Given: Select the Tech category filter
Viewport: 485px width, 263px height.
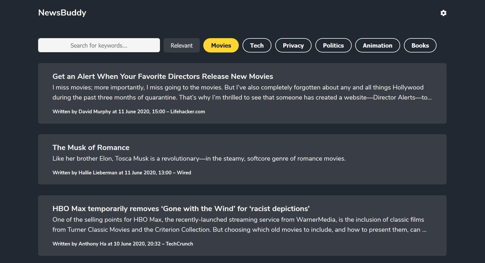Looking at the screenshot, I should [x=257, y=45].
